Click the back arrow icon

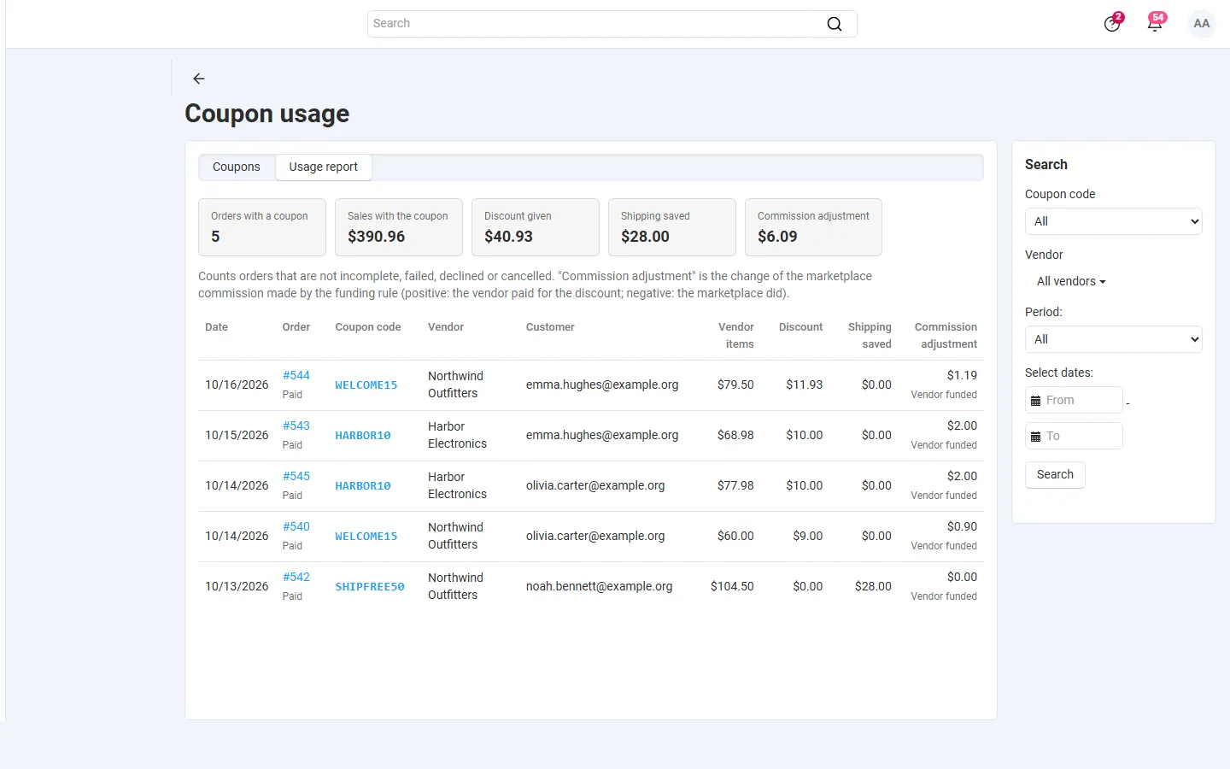pos(199,79)
